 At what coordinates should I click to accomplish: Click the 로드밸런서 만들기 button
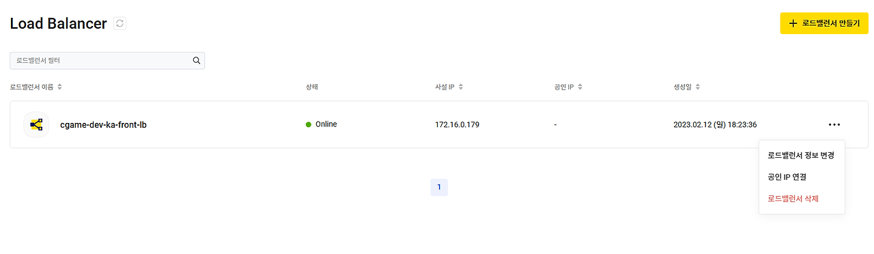[824, 23]
